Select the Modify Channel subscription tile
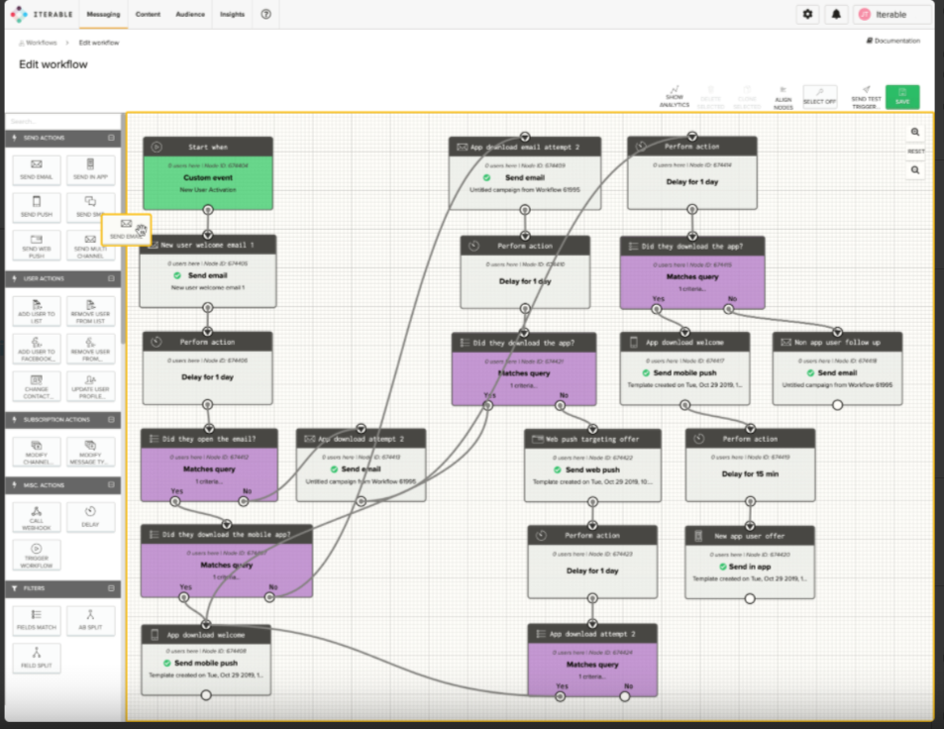Viewport: 944px width, 729px height. [x=37, y=452]
